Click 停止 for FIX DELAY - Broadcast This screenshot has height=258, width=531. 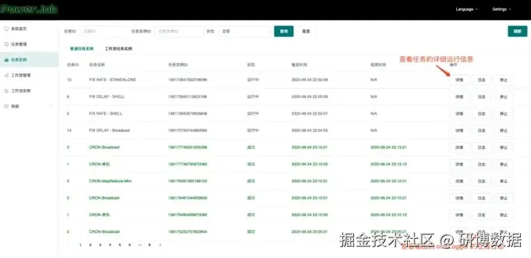[504, 131]
